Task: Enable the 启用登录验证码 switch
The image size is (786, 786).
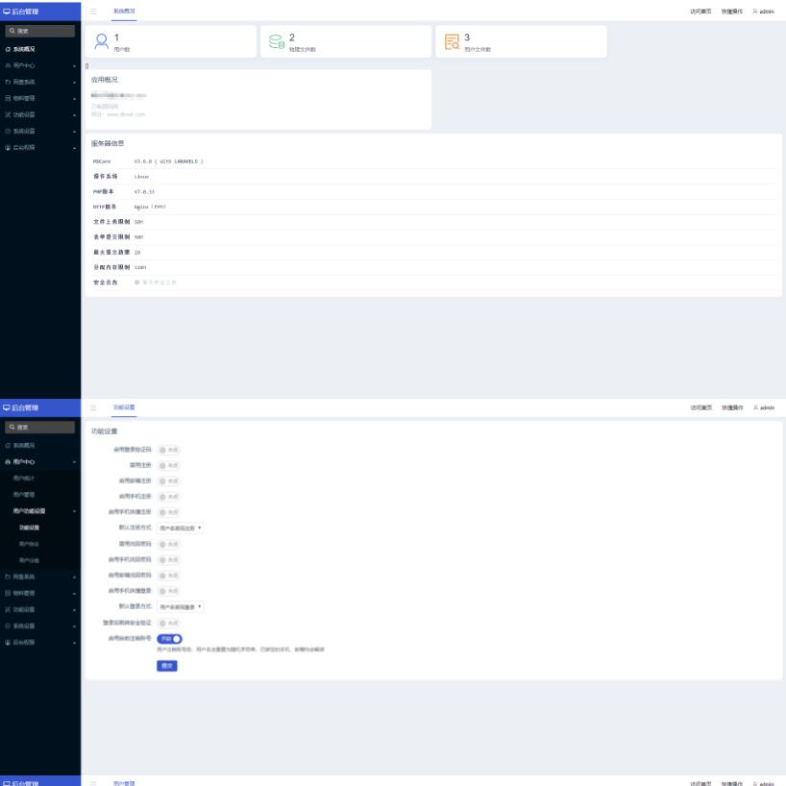Action: coord(168,450)
